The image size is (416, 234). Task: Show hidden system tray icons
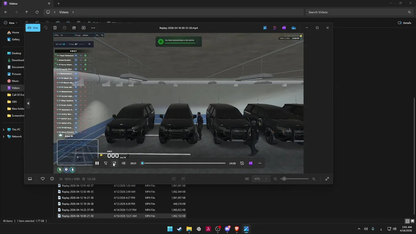click(359, 229)
